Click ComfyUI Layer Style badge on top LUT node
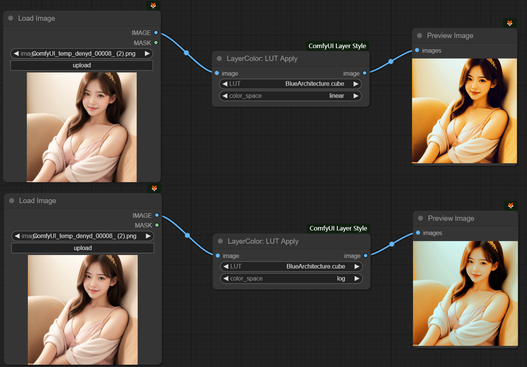527x367 pixels. (337, 46)
